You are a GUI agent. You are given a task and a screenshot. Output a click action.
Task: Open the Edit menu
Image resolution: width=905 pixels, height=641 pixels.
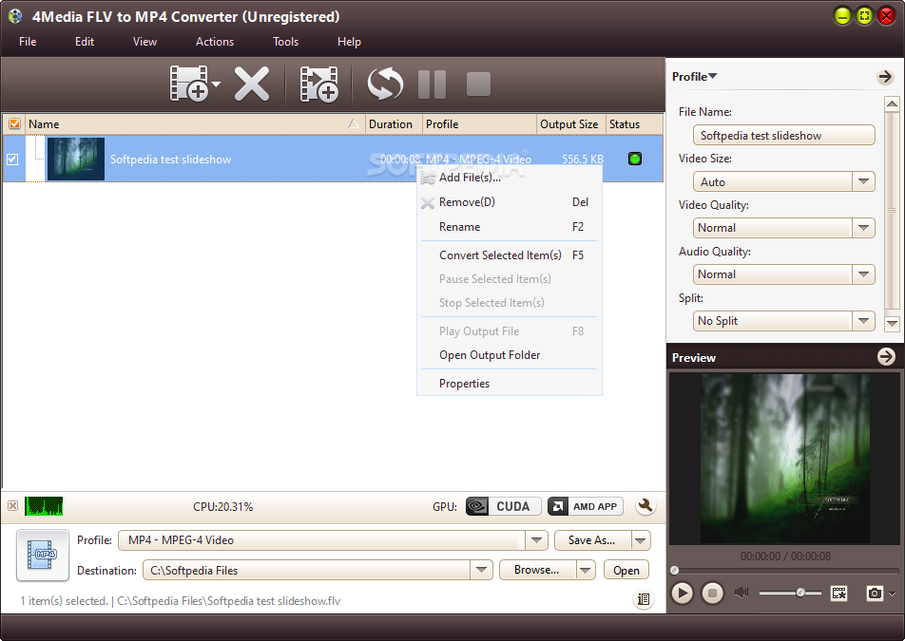[x=85, y=42]
